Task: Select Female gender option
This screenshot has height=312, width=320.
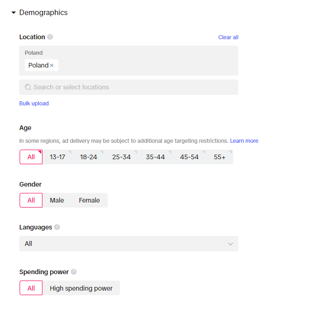Action: click(x=89, y=200)
